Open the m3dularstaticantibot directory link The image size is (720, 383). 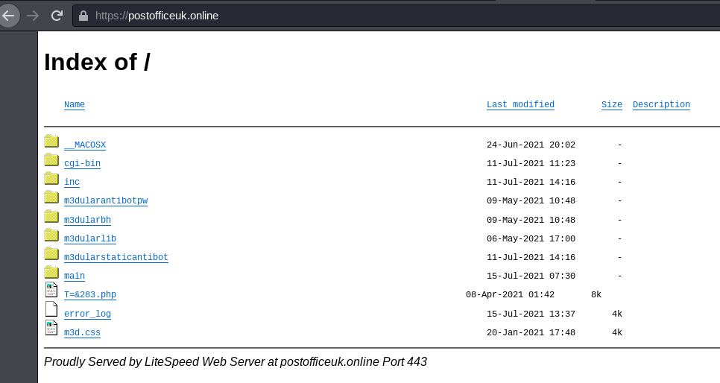tap(116, 258)
